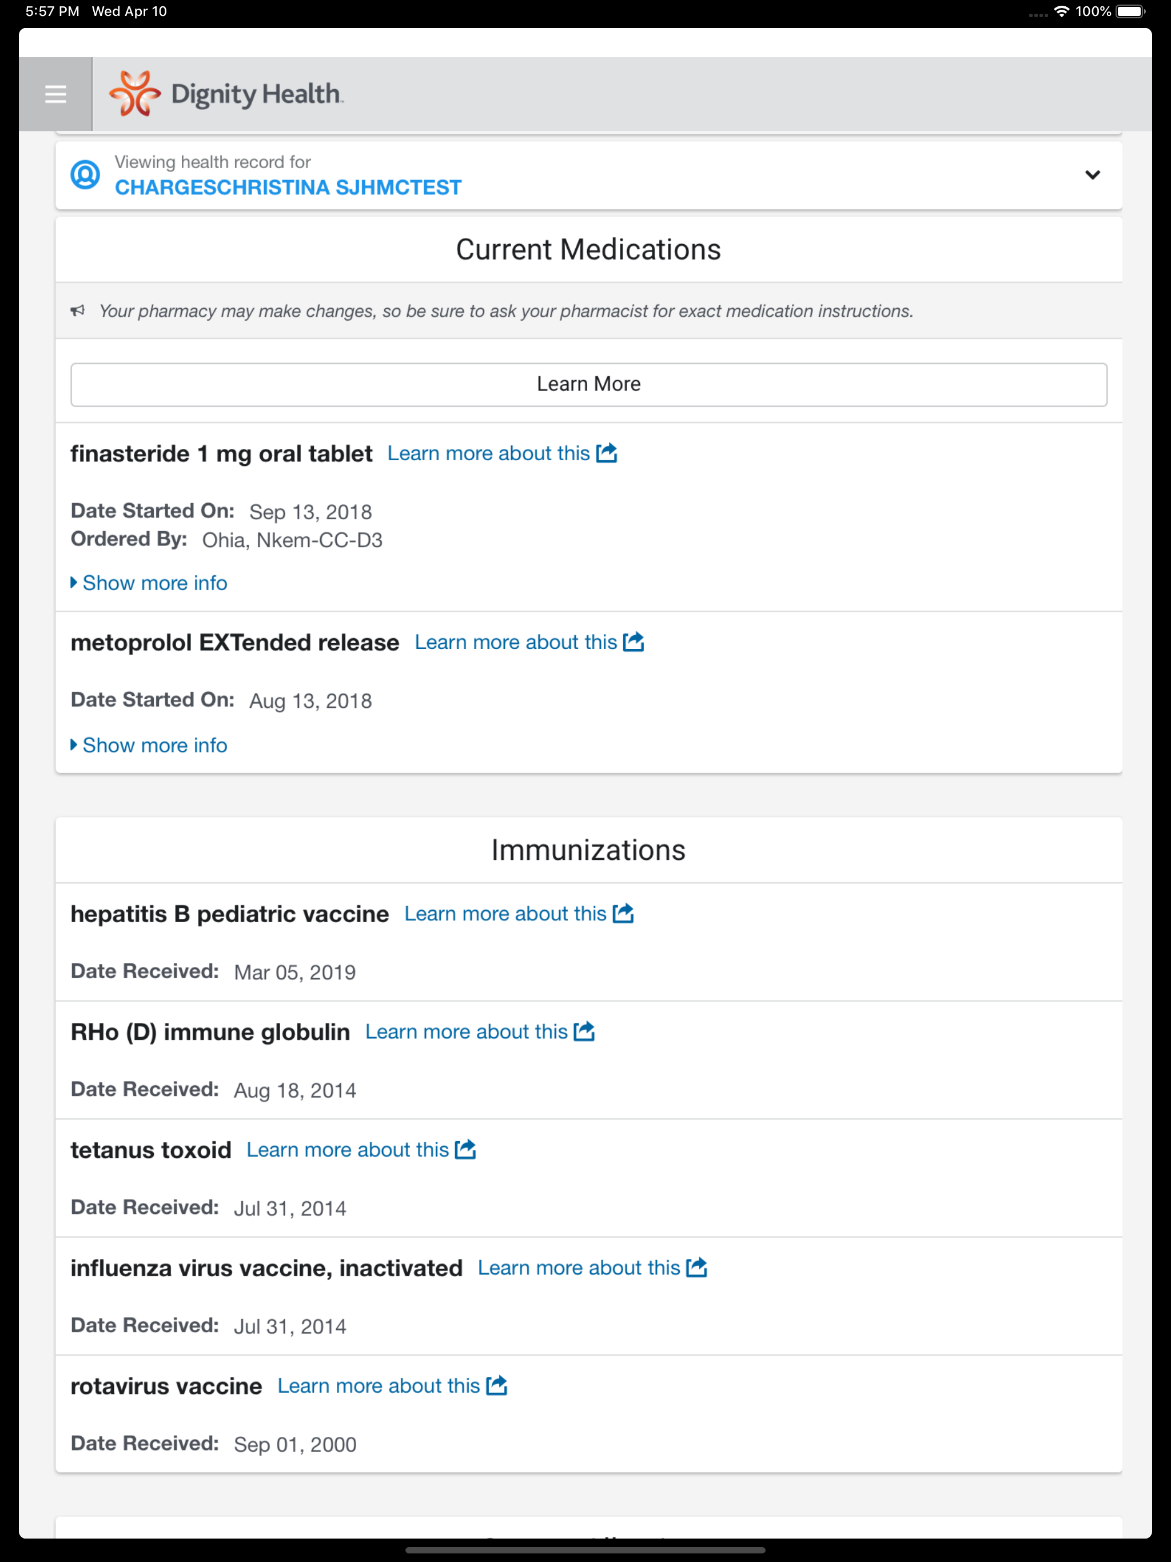The width and height of the screenshot is (1171, 1562).
Task: Open the hamburger navigation menu
Action: point(56,94)
